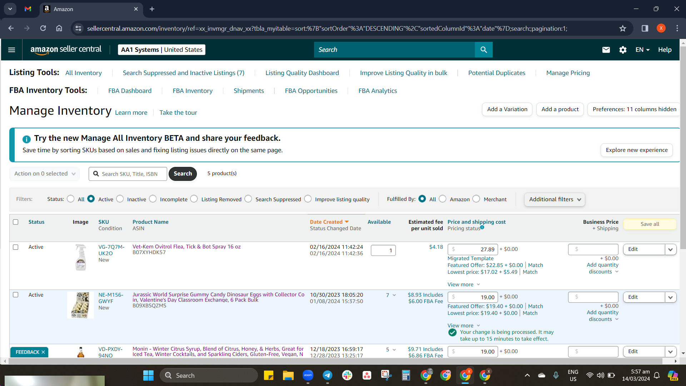This screenshot has height=386, width=686.
Task: Select the Search Suppressed status filter
Action: (x=248, y=199)
